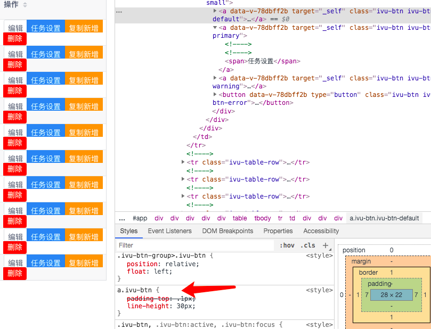Click 删除 in the first table row

(15, 39)
